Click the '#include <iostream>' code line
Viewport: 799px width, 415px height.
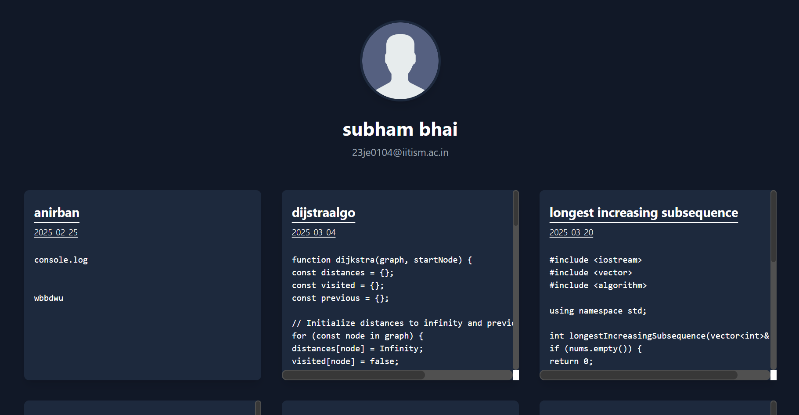coord(595,260)
